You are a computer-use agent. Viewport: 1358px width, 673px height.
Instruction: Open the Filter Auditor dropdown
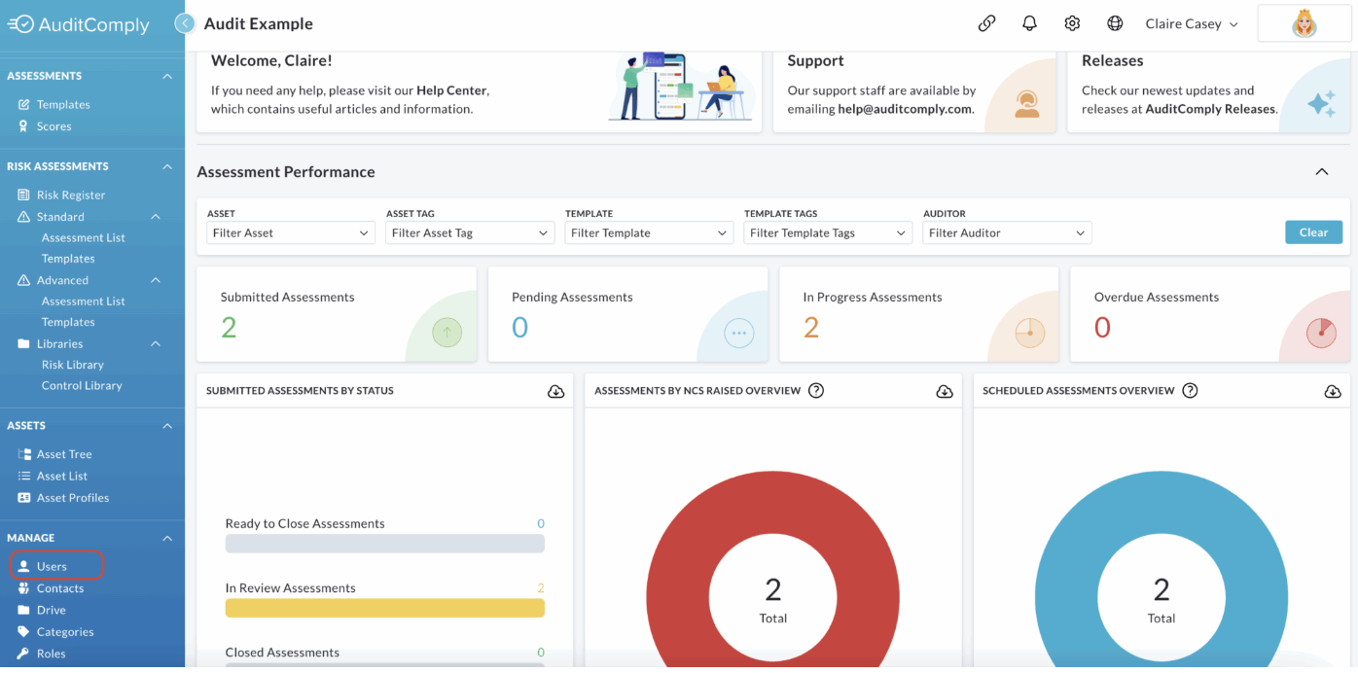pyautogui.click(x=1007, y=232)
